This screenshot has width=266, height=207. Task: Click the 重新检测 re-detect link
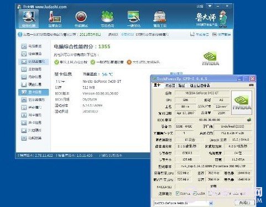(127, 34)
